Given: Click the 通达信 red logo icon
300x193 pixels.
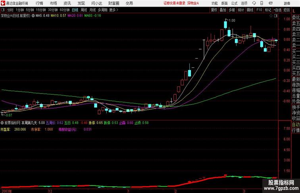Looking at the screenshot, I should (3, 3).
